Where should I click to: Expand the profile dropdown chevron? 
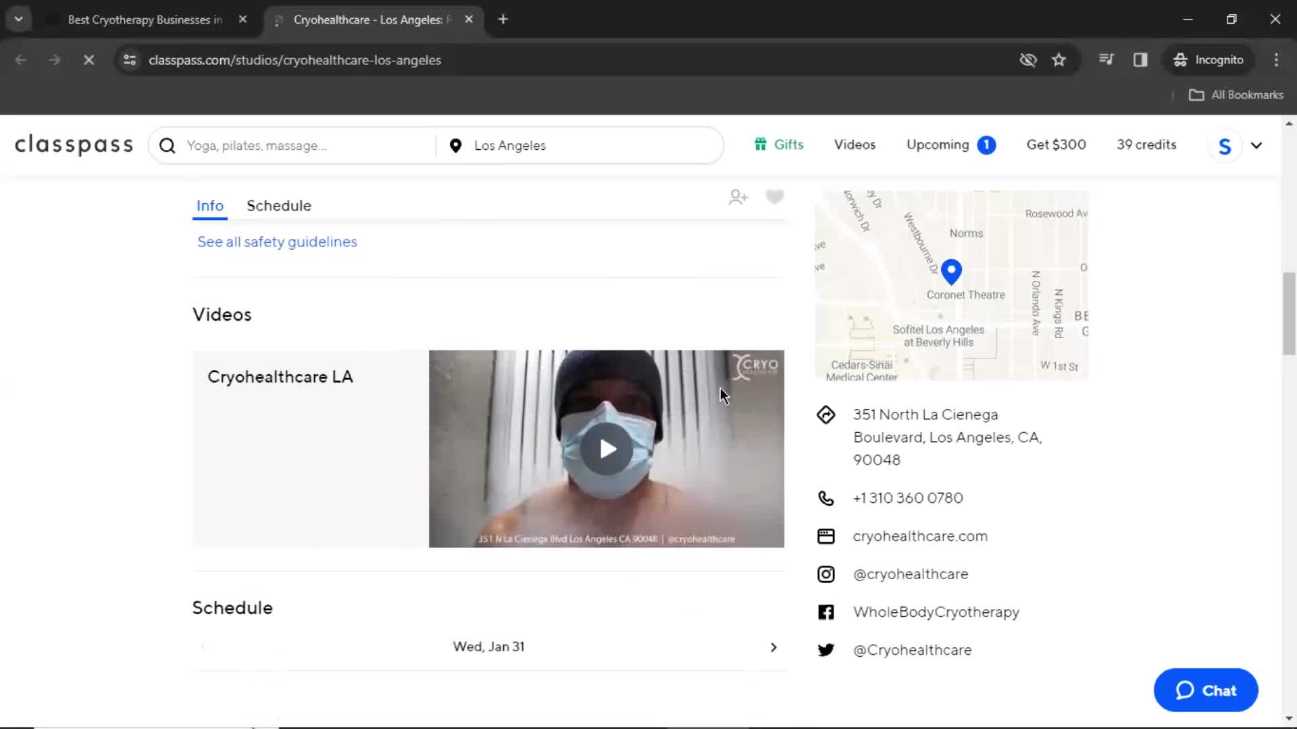(1256, 146)
